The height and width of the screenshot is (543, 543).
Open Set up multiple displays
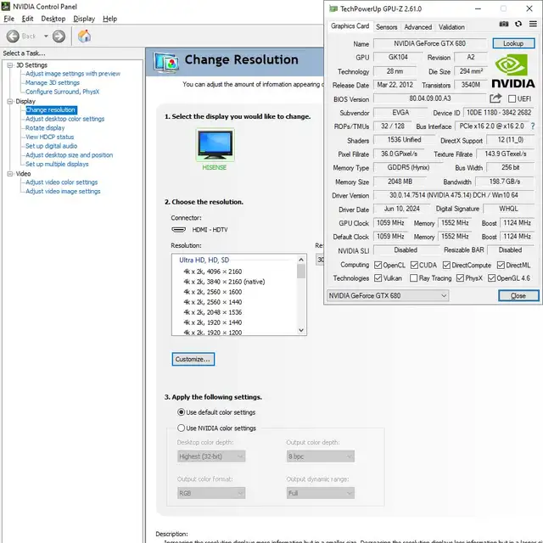[57, 164]
